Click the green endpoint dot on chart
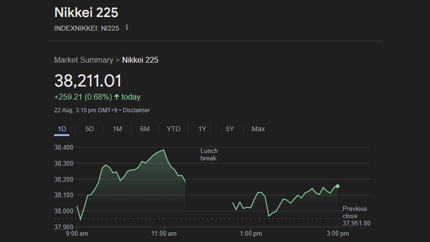This screenshot has width=430, height=242. click(x=338, y=186)
